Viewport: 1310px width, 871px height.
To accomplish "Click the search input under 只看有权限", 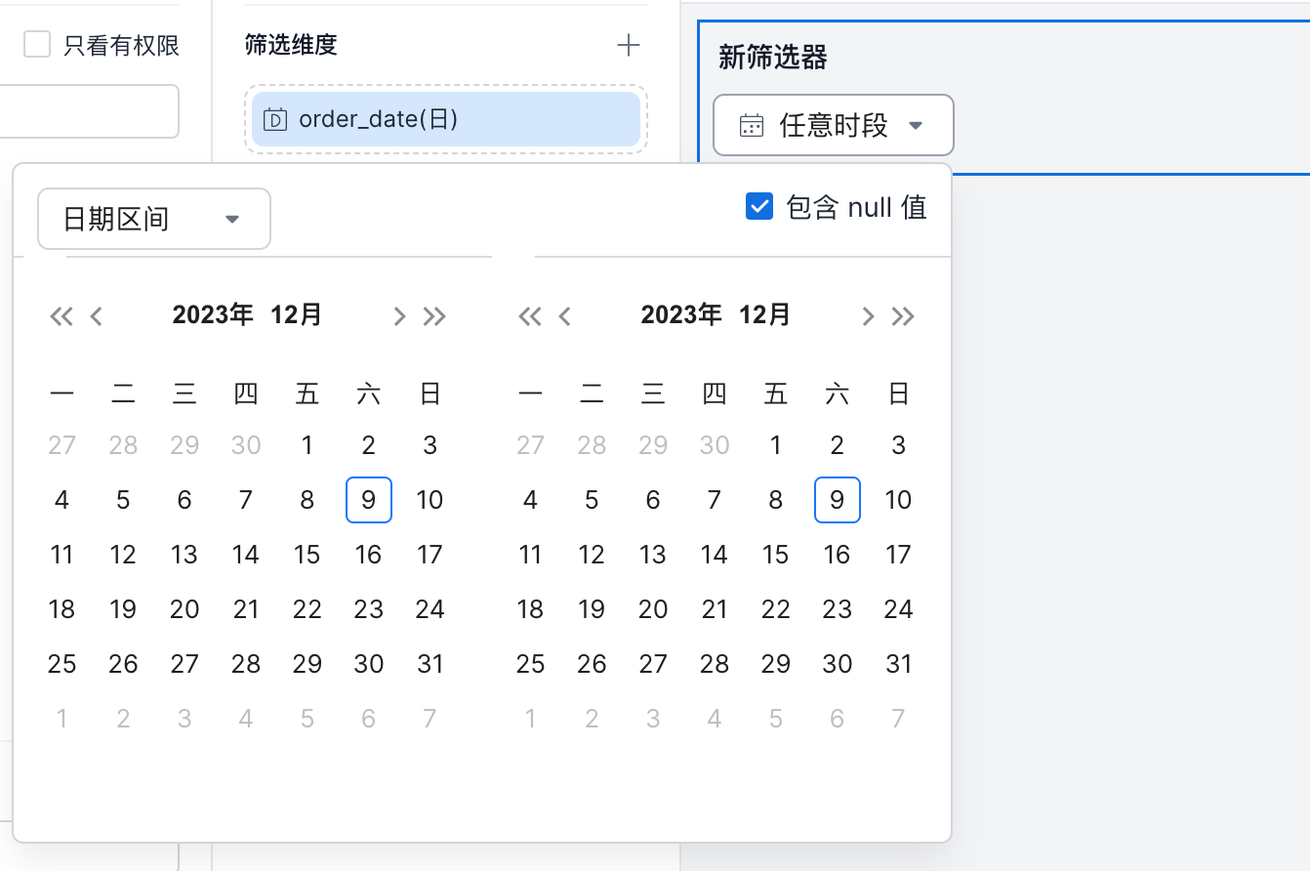I will pos(88,111).
